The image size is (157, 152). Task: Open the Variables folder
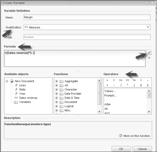point(25,102)
